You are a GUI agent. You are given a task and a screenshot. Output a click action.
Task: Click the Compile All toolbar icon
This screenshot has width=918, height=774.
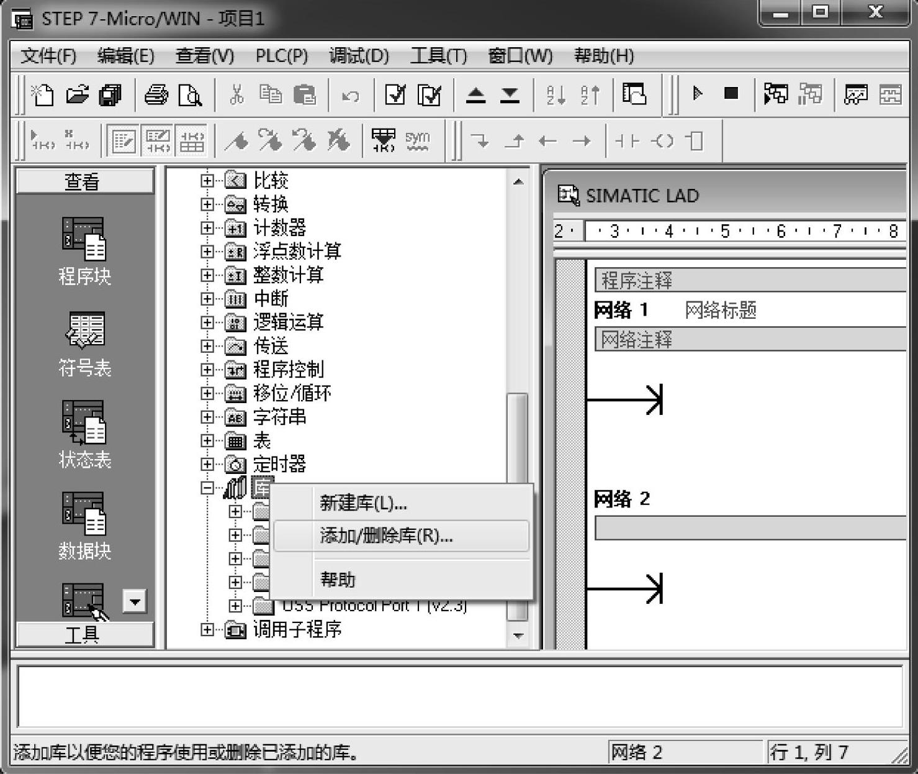point(430,95)
